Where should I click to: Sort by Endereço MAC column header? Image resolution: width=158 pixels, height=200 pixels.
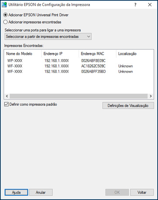[97, 54]
